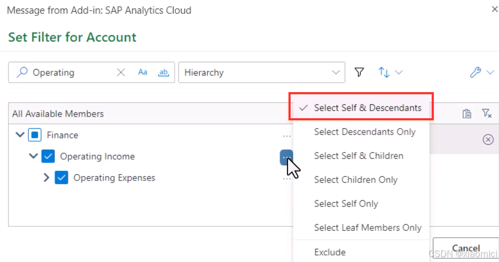Image resolution: width=499 pixels, height=262 pixels.
Task: Click the highlighted Operating Income ellipsis button
Action: pos(286,157)
